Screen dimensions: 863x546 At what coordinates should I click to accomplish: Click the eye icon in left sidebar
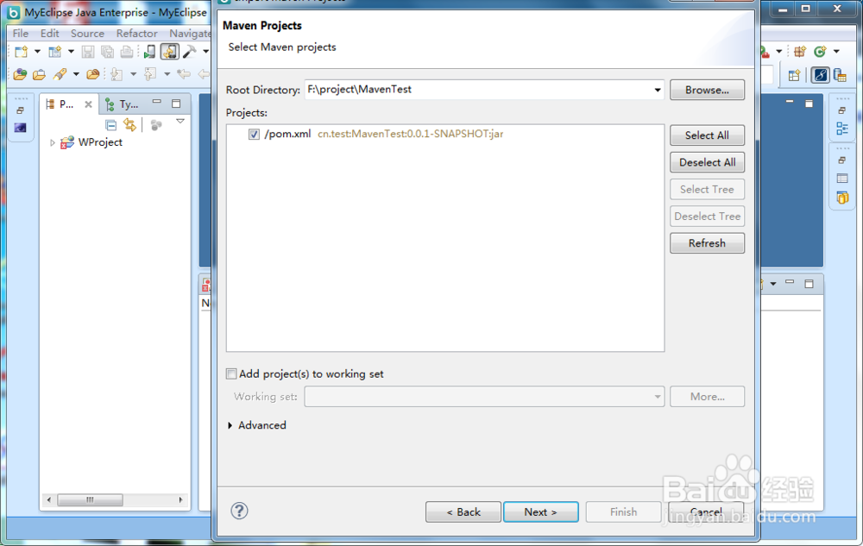pyautogui.click(x=21, y=128)
